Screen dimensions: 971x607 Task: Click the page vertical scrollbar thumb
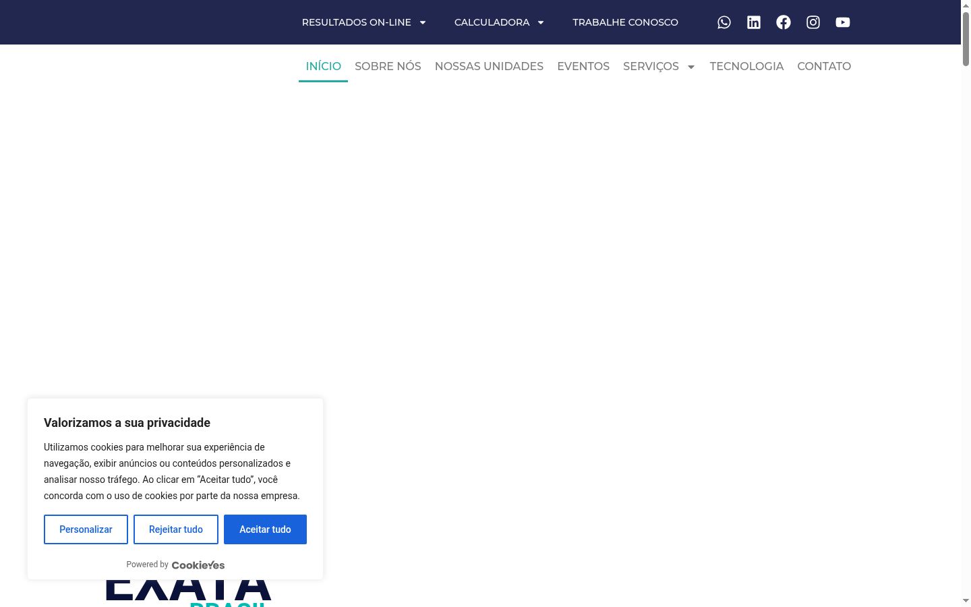(966, 38)
